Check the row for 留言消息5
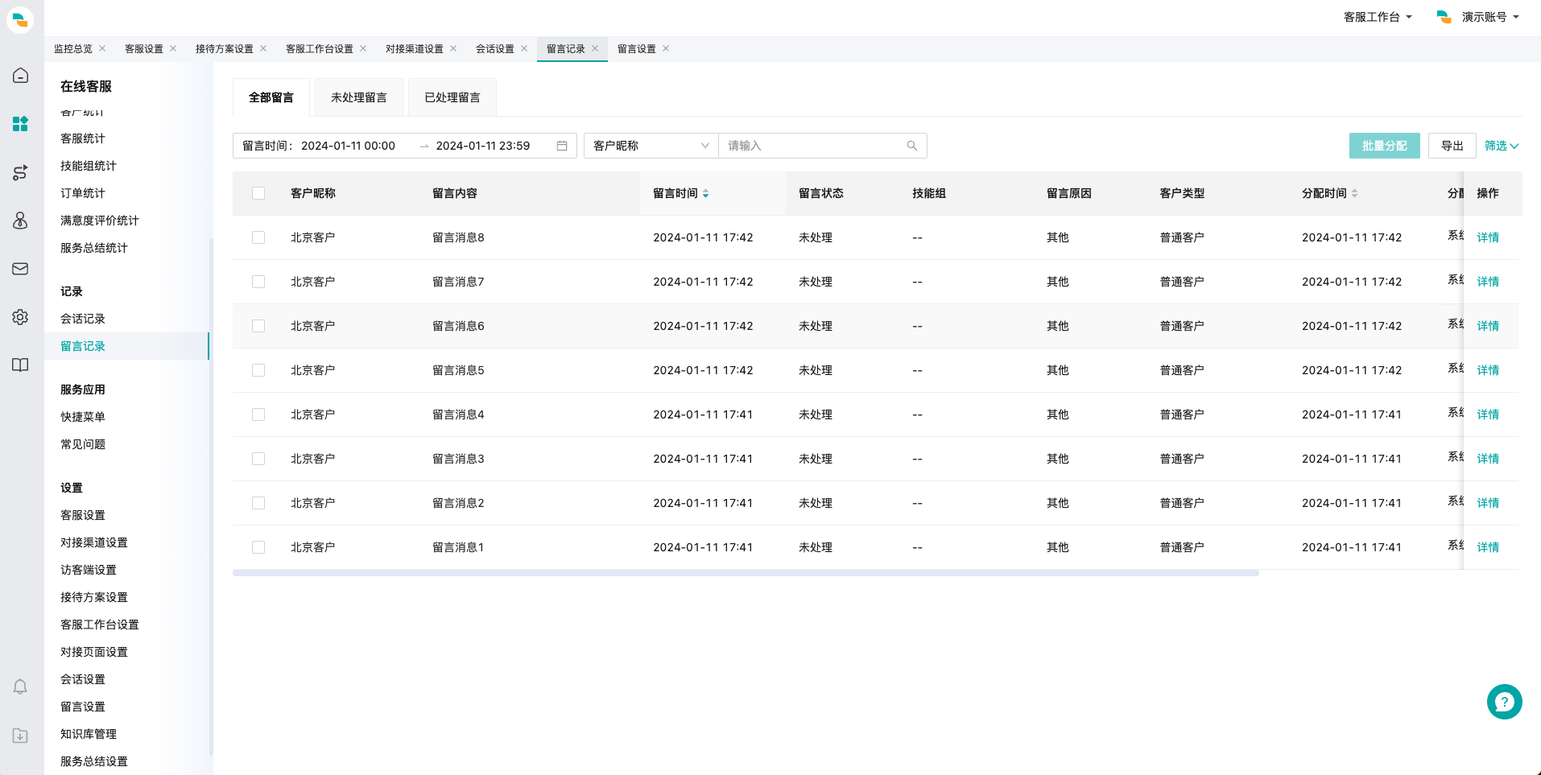This screenshot has height=775, width=1541. tap(258, 370)
